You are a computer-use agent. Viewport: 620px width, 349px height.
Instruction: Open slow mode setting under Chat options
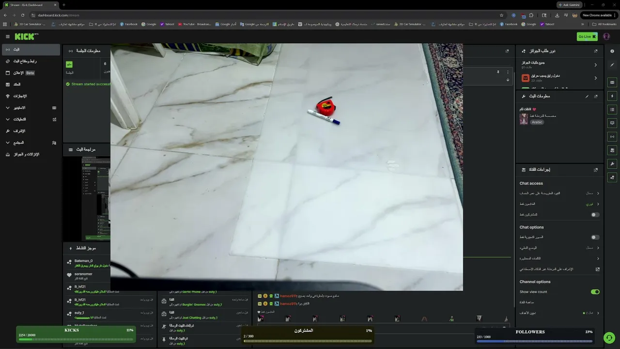click(559, 248)
